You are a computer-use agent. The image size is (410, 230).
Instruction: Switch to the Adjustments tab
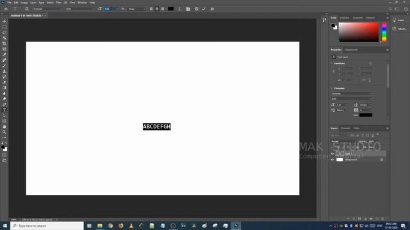351,50
